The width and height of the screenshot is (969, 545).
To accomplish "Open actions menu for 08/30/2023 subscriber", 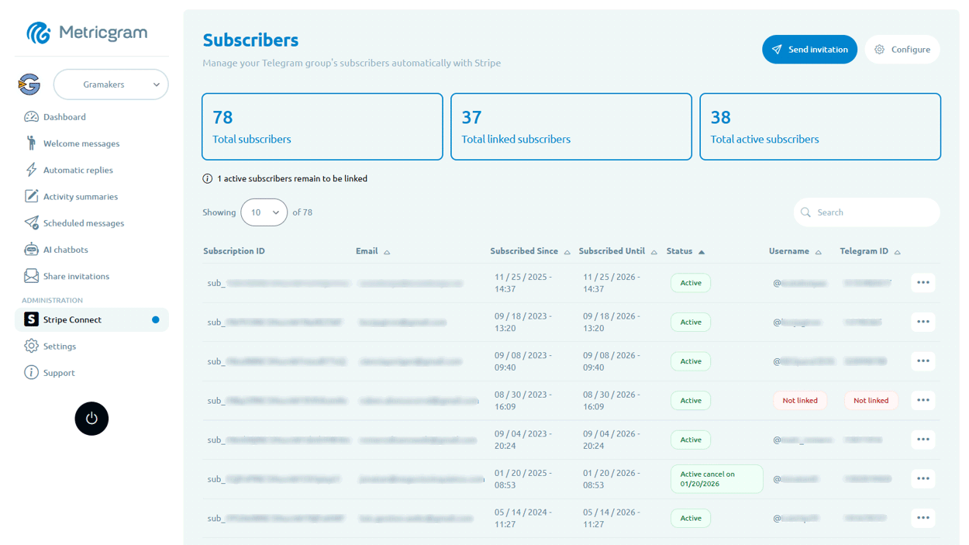I will 923,401.
